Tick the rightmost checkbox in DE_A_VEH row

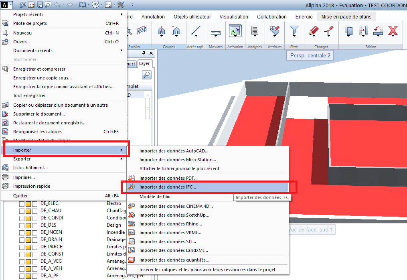tap(34, 269)
